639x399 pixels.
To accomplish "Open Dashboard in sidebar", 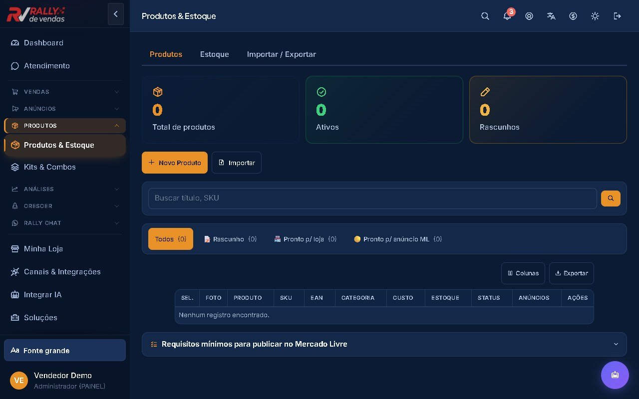I will [65, 43].
